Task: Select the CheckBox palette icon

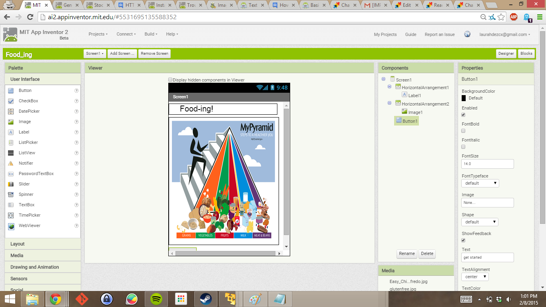Action: click(11, 101)
